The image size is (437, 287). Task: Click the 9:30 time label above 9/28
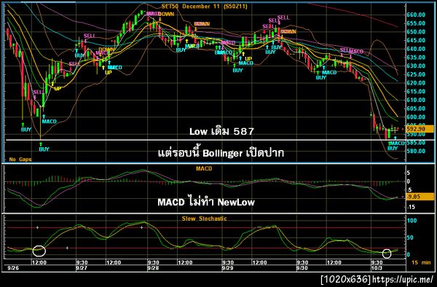coord(153,262)
